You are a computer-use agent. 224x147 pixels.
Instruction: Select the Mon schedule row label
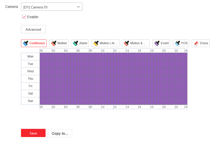(30, 56)
